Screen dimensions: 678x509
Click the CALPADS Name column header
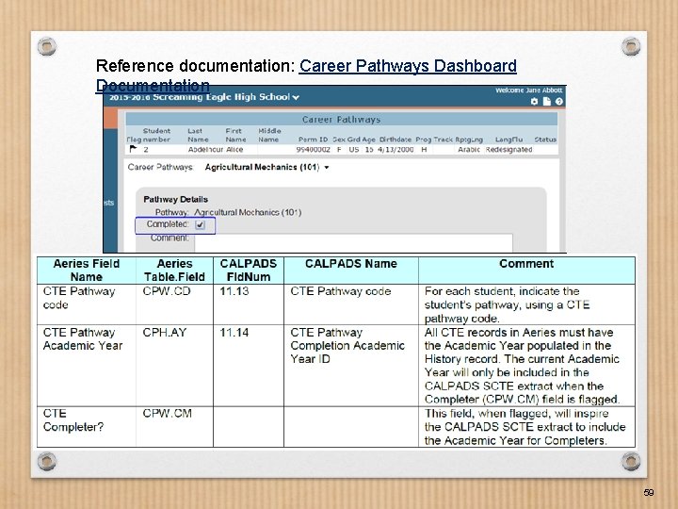(351, 271)
